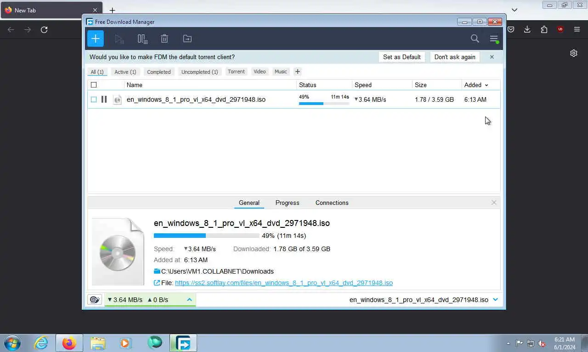Click the muted volume tray icon
This screenshot has height=352, width=588.
pos(542,343)
